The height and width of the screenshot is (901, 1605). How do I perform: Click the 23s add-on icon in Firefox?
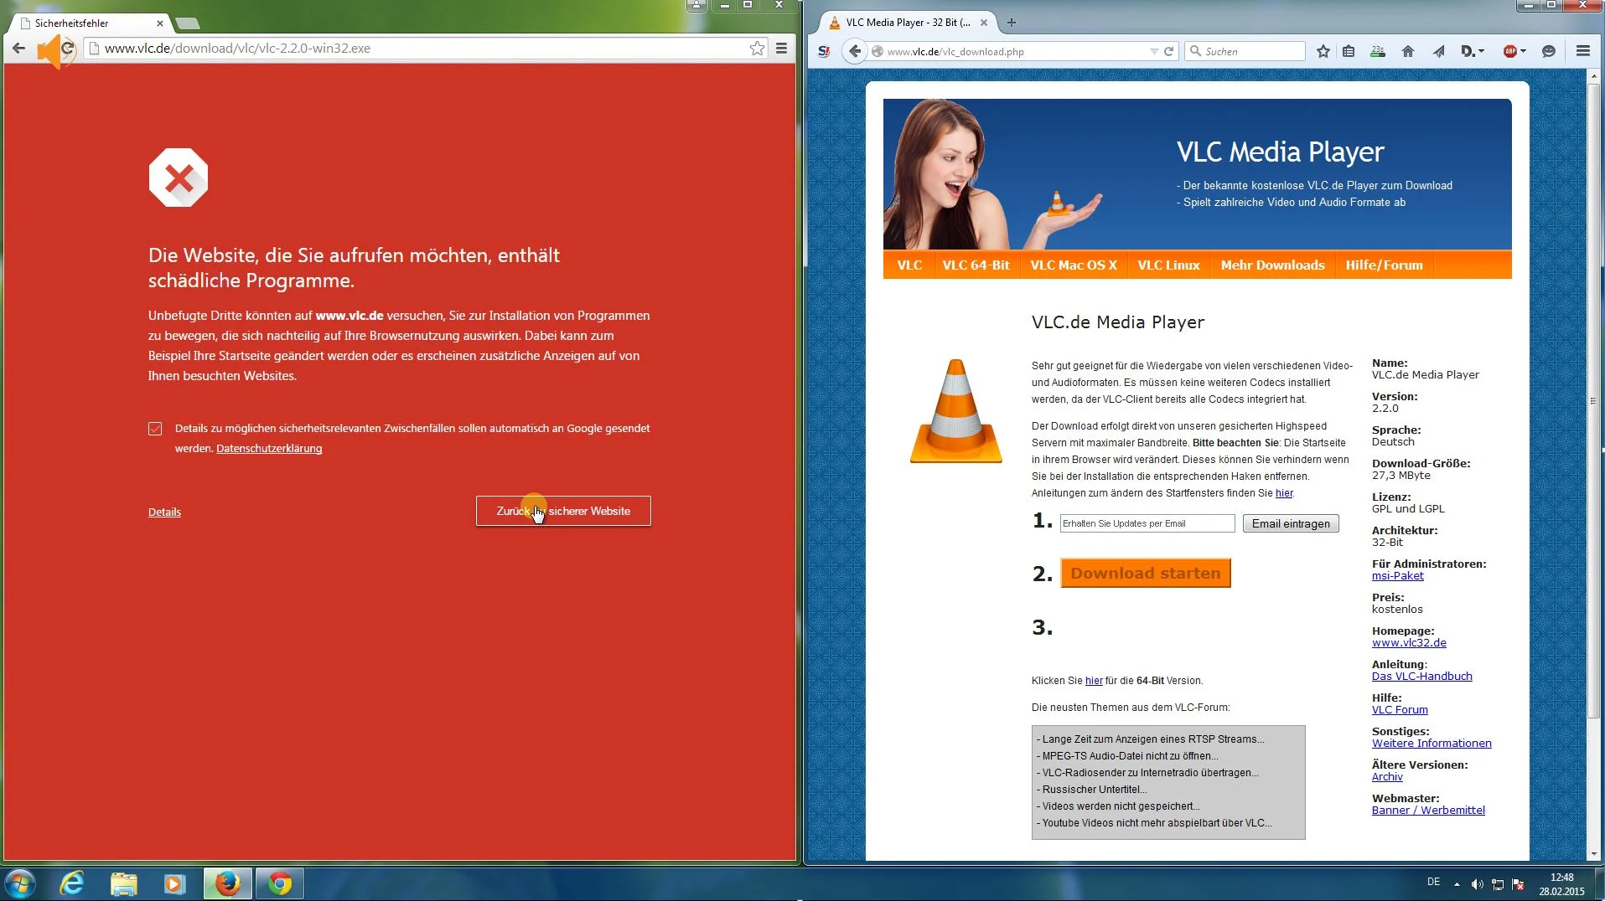1378,51
